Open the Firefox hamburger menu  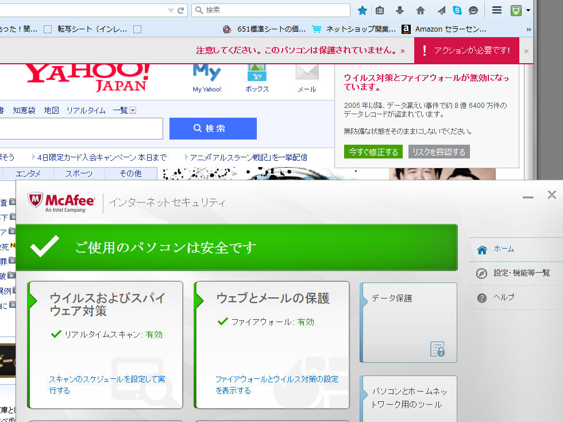498,10
